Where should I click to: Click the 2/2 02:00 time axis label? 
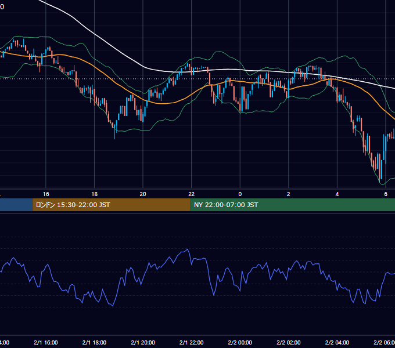coord(289,342)
